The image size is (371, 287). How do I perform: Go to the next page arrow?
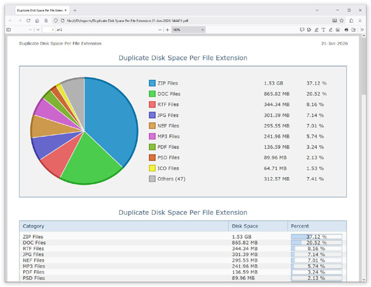pyautogui.click(x=38, y=30)
